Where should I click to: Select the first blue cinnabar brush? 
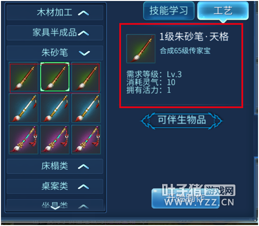tap(23, 108)
